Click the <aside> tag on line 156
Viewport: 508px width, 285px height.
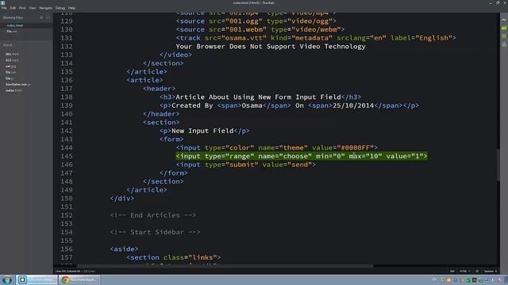click(x=124, y=249)
